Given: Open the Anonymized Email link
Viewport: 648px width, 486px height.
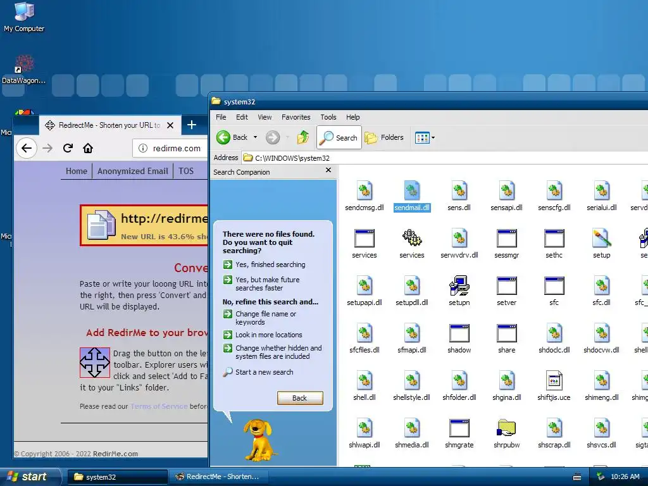Looking at the screenshot, I should [133, 171].
